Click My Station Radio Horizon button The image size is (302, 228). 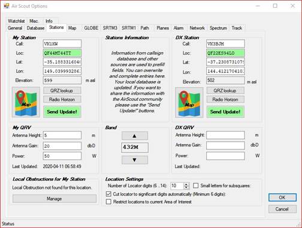[x=62, y=100]
